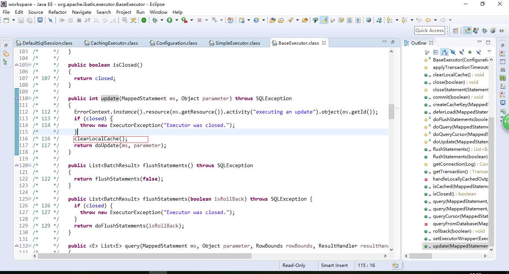Toggle Block Selection Mode icon
The height and width of the screenshot is (274, 509).
coord(349,20)
